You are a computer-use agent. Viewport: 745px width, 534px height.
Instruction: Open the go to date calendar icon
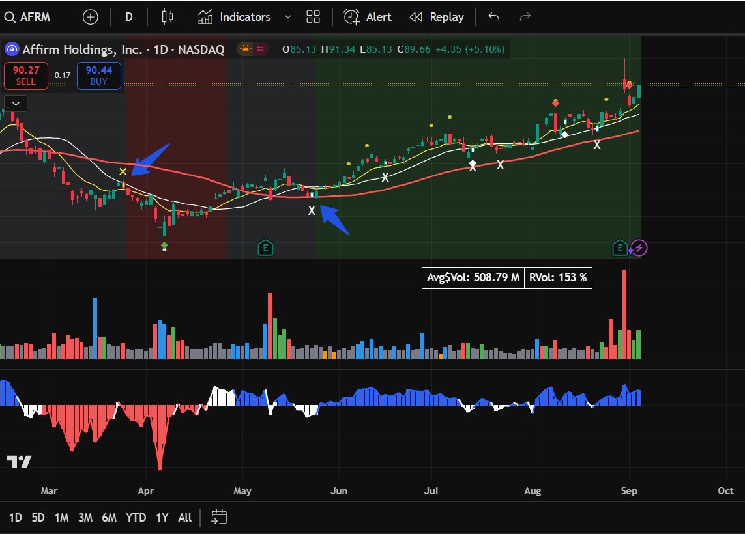pos(219,517)
